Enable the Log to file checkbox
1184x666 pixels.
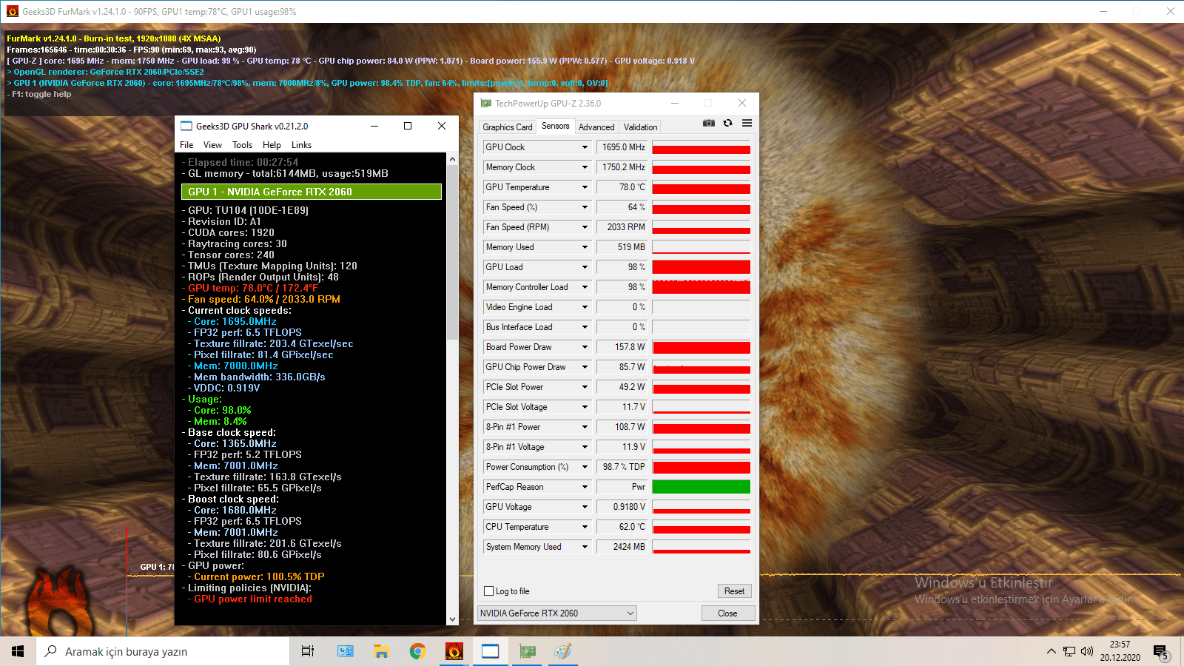[x=488, y=591]
